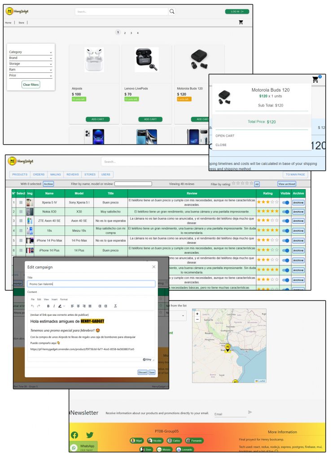Open the Twitter icon in the footer
Screen dimensions: 332x460
(x=90, y=435)
